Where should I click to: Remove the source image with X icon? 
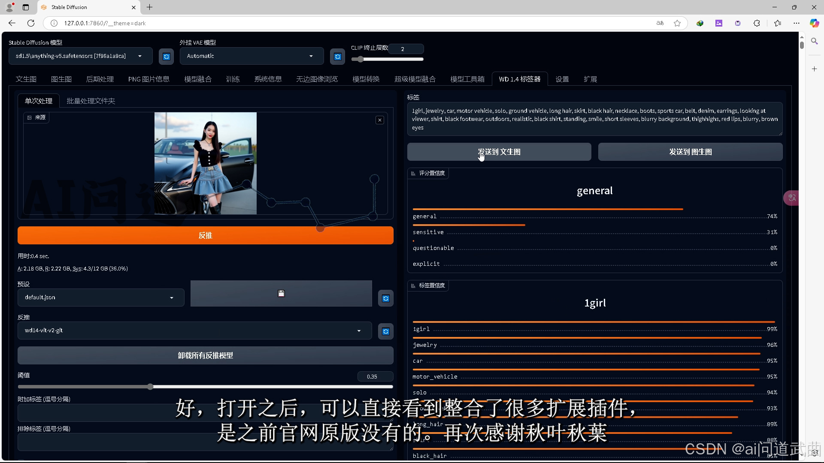pyautogui.click(x=379, y=120)
